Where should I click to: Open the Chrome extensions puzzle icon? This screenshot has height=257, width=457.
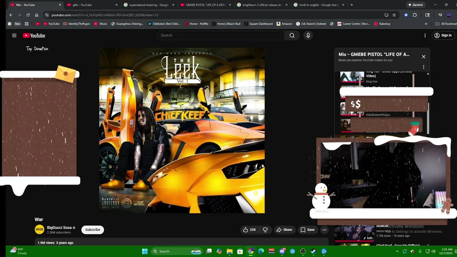(x=415, y=15)
